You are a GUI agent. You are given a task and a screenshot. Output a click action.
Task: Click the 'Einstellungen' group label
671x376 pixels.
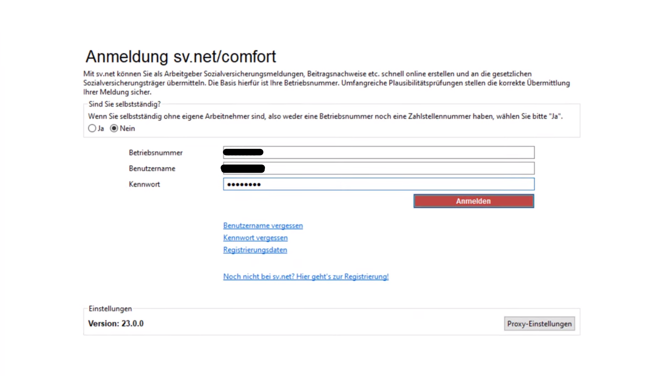110,309
